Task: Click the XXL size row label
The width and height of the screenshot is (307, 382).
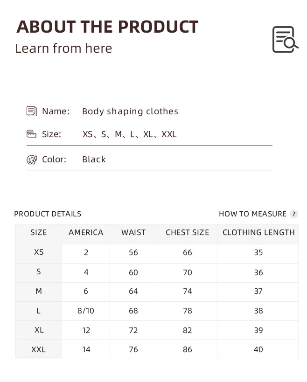Action: (39, 349)
